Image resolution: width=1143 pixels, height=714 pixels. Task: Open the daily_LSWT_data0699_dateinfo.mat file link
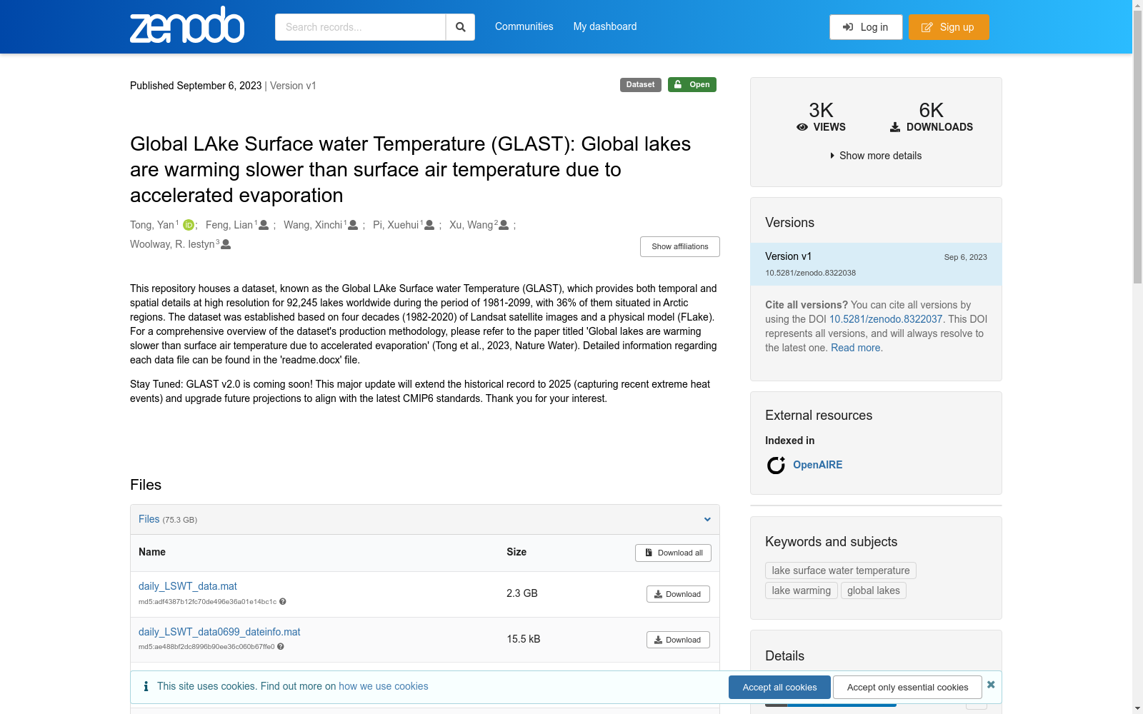coord(219,632)
